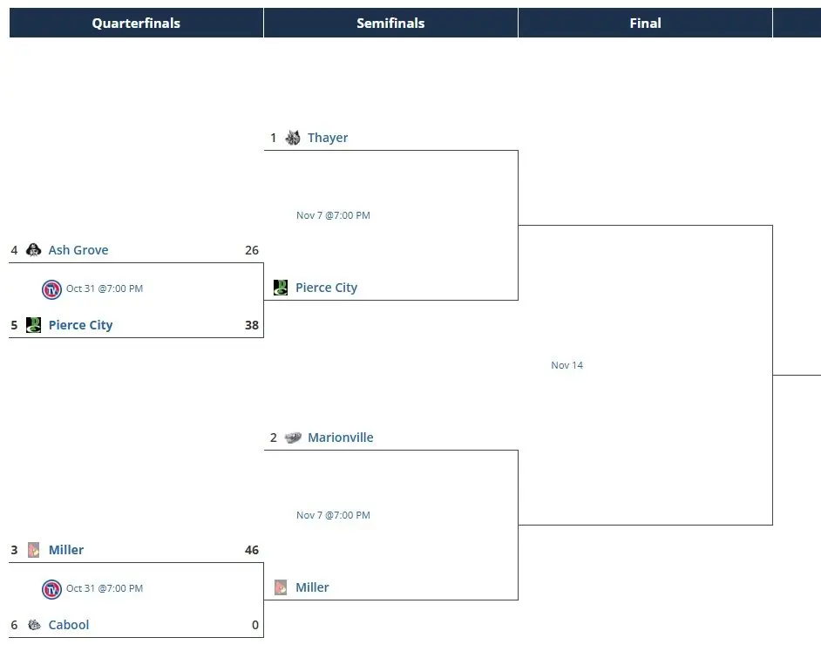The image size is (821, 658).
Task: Click Miller logo in semifinals
Action: (x=281, y=587)
